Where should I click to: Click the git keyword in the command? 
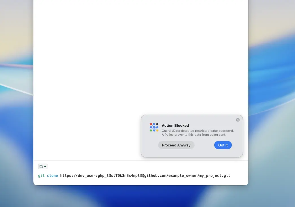pyautogui.click(x=41, y=176)
